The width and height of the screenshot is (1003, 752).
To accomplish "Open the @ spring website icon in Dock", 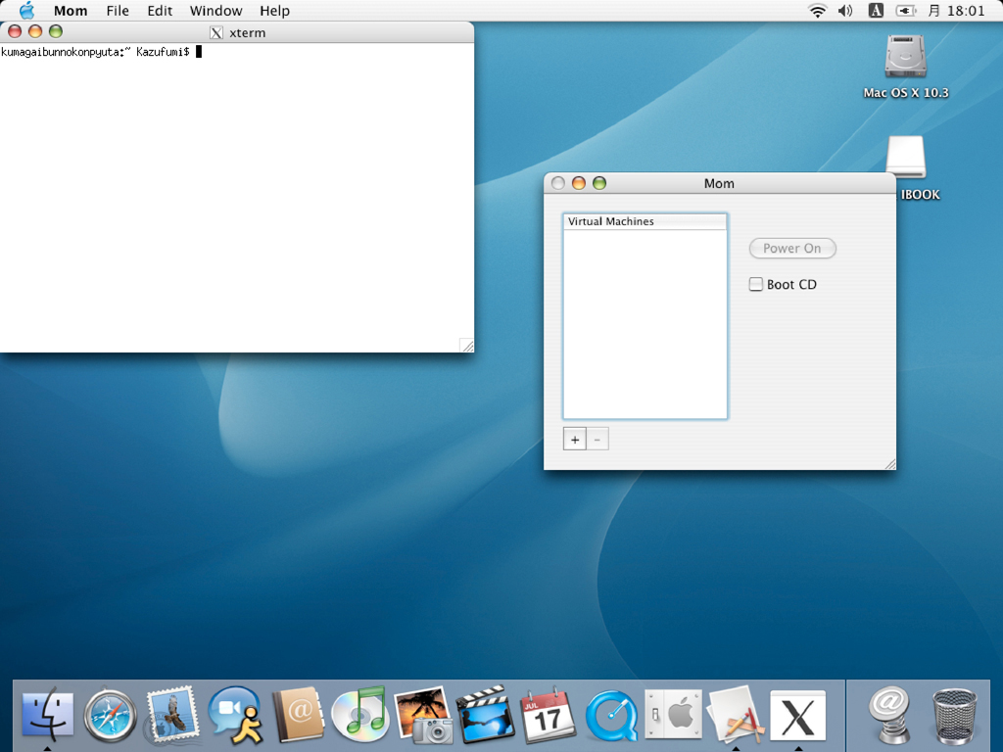I will pyautogui.click(x=889, y=714).
